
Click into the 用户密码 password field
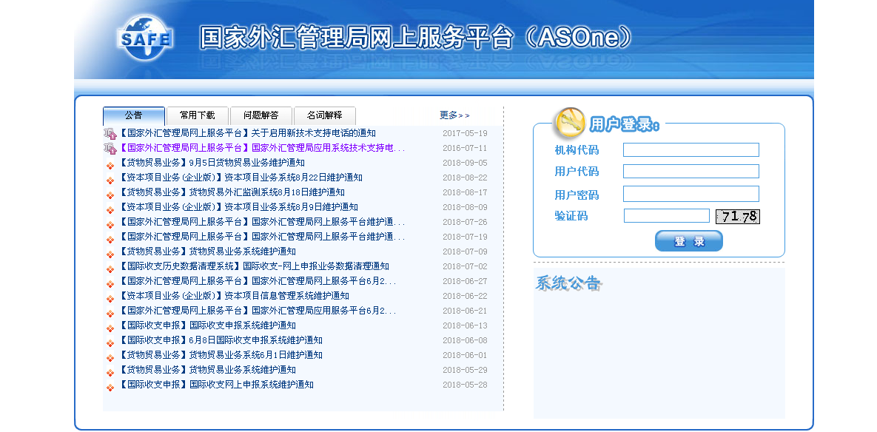(x=690, y=194)
